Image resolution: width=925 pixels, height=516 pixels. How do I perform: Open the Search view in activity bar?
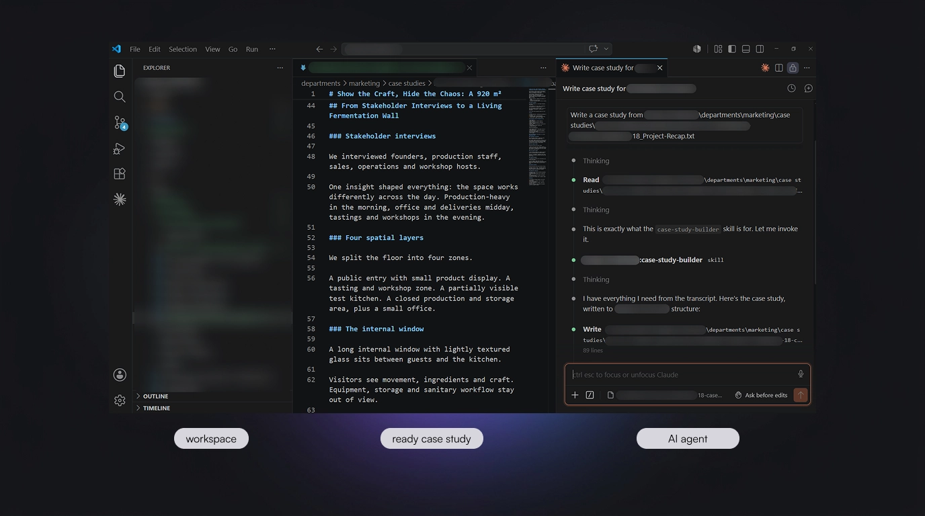(x=120, y=97)
